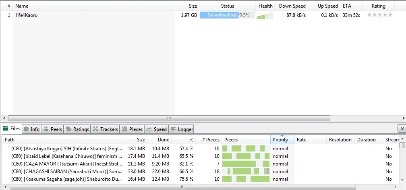Image resolution: width=406 pixels, height=190 pixels.
Task: Switch to the Info tab
Action: 31,129
